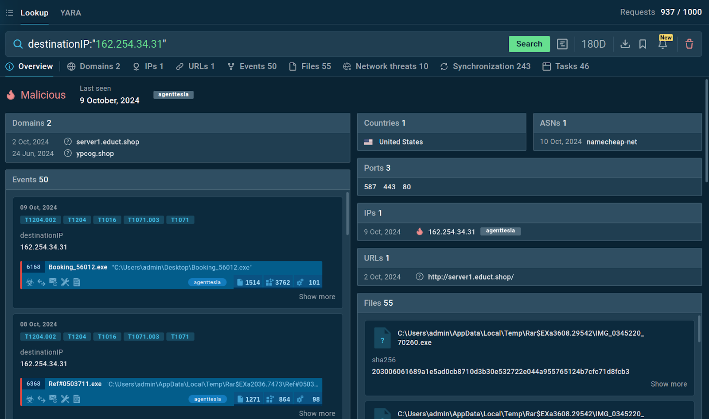Open the query notes icon beside Search
The height and width of the screenshot is (419, 709).
[x=562, y=44]
